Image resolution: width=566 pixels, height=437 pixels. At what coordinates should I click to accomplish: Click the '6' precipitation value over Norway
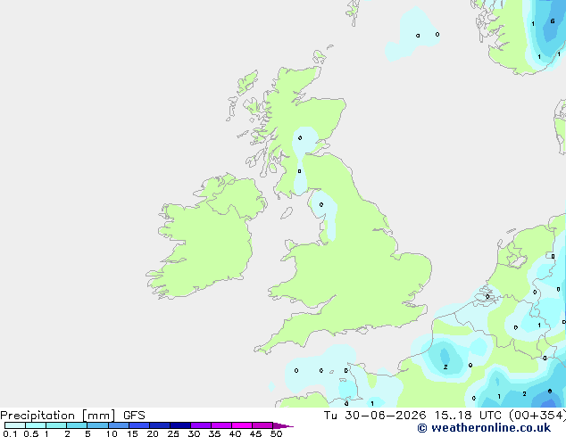click(553, 21)
